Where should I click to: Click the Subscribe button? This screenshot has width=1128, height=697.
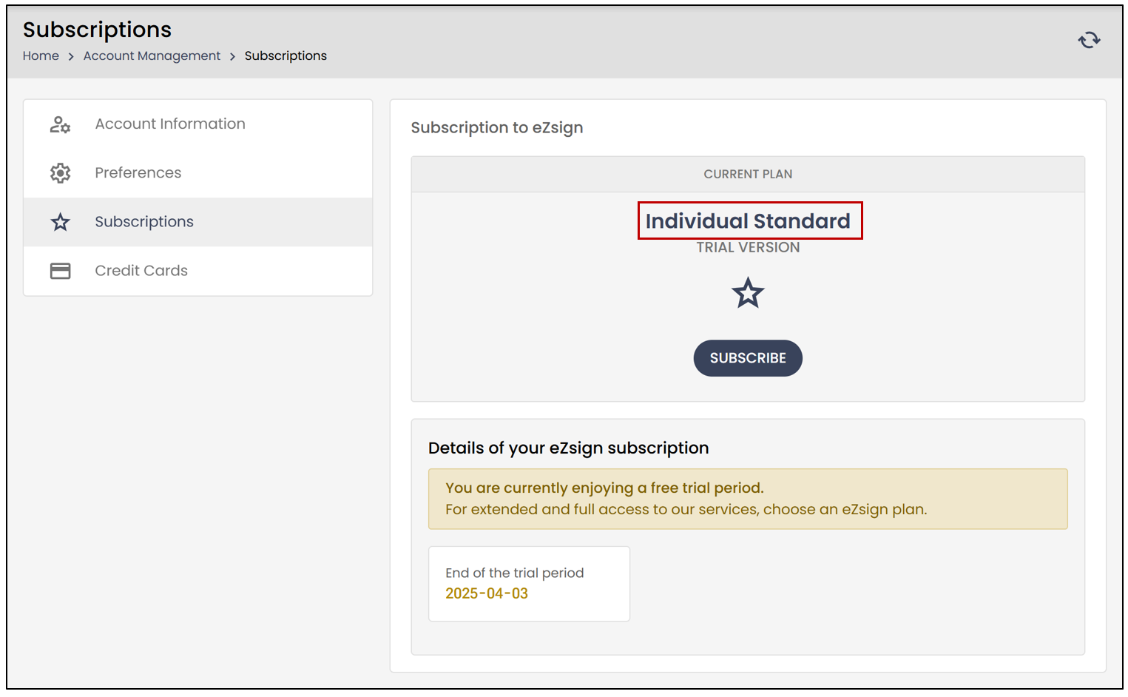tap(748, 358)
